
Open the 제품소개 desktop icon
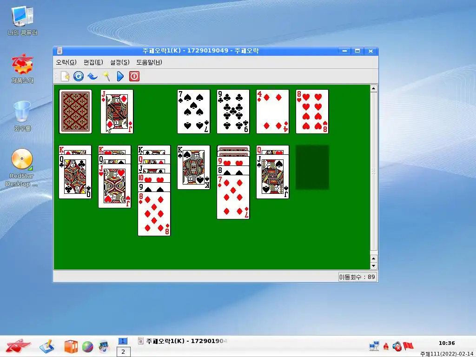point(22,69)
